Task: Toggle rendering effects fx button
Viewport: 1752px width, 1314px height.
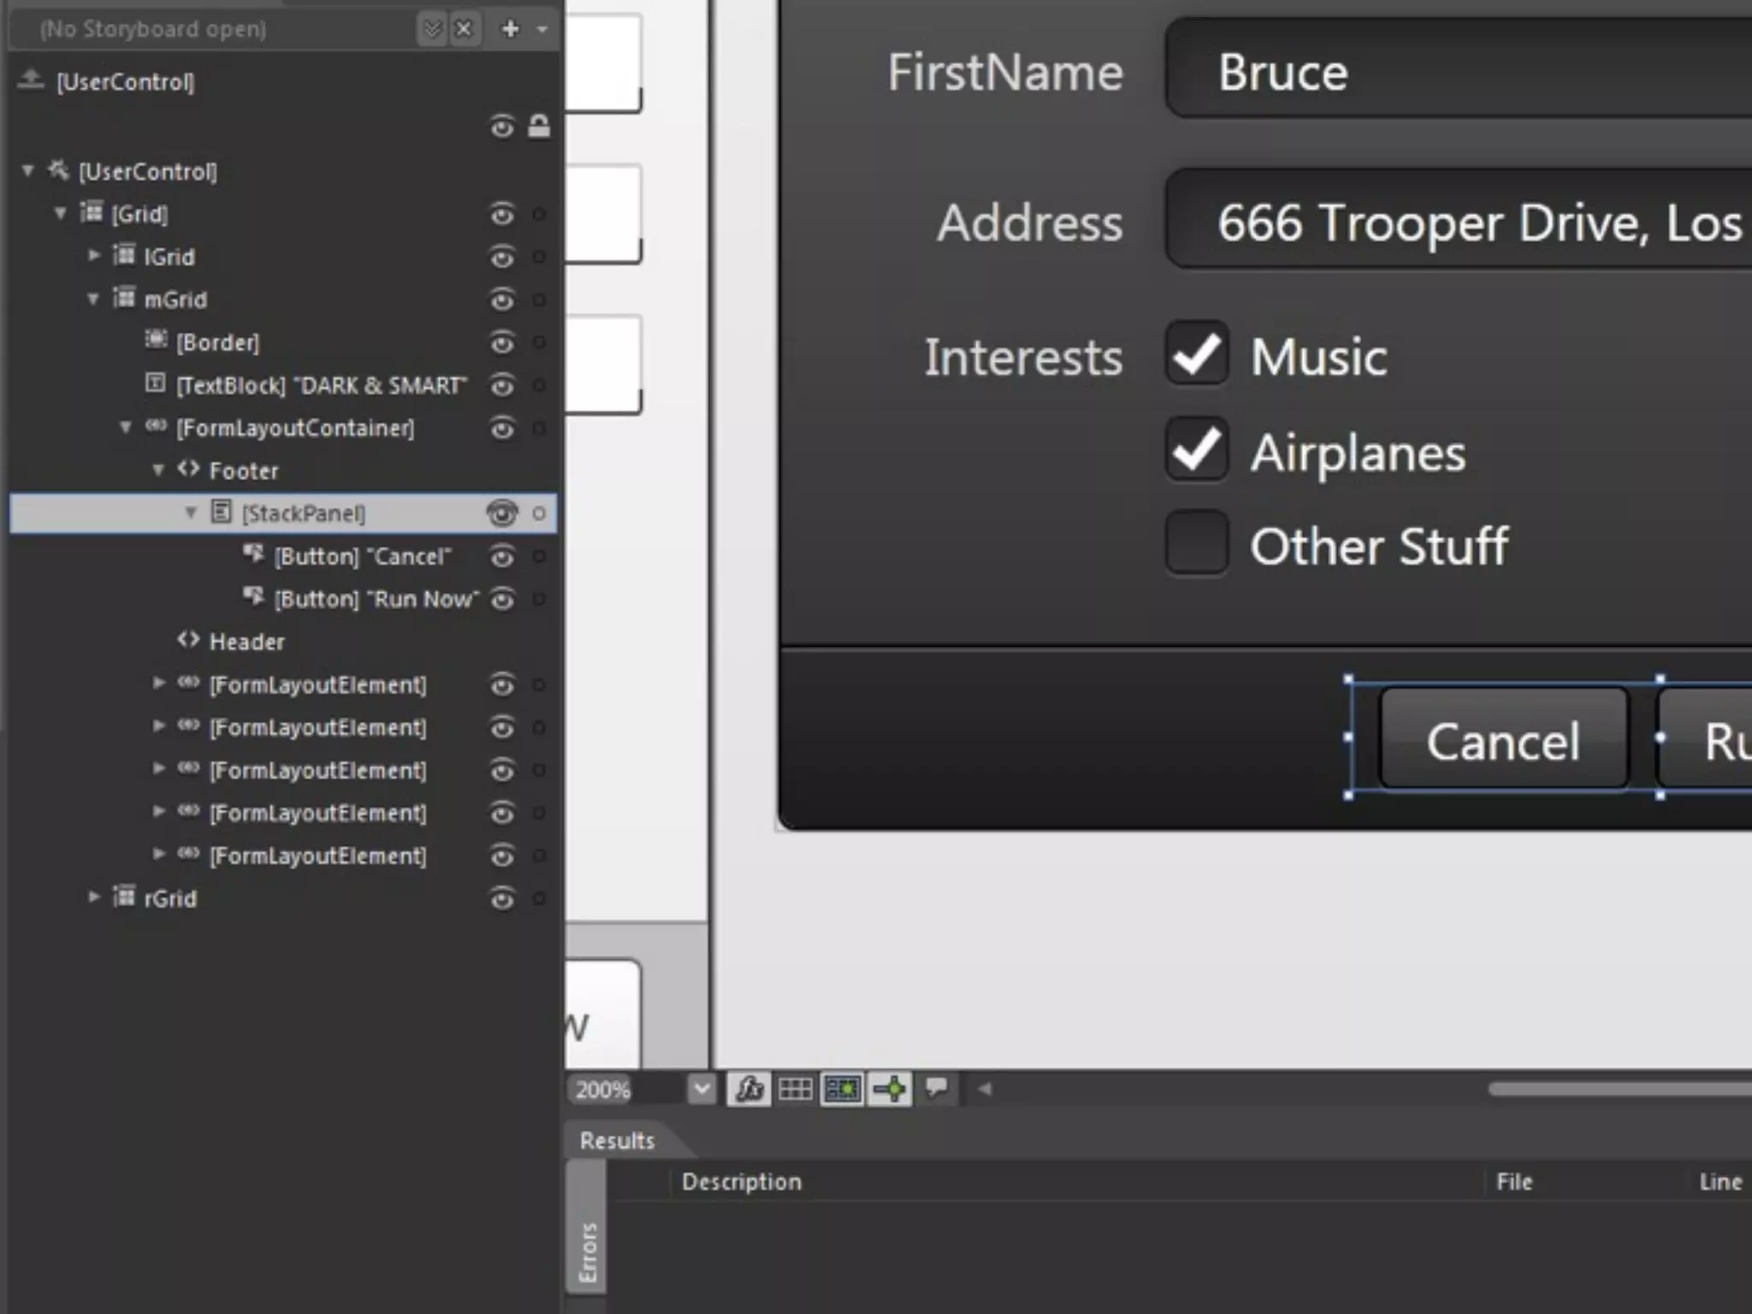Action: [x=749, y=1089]
